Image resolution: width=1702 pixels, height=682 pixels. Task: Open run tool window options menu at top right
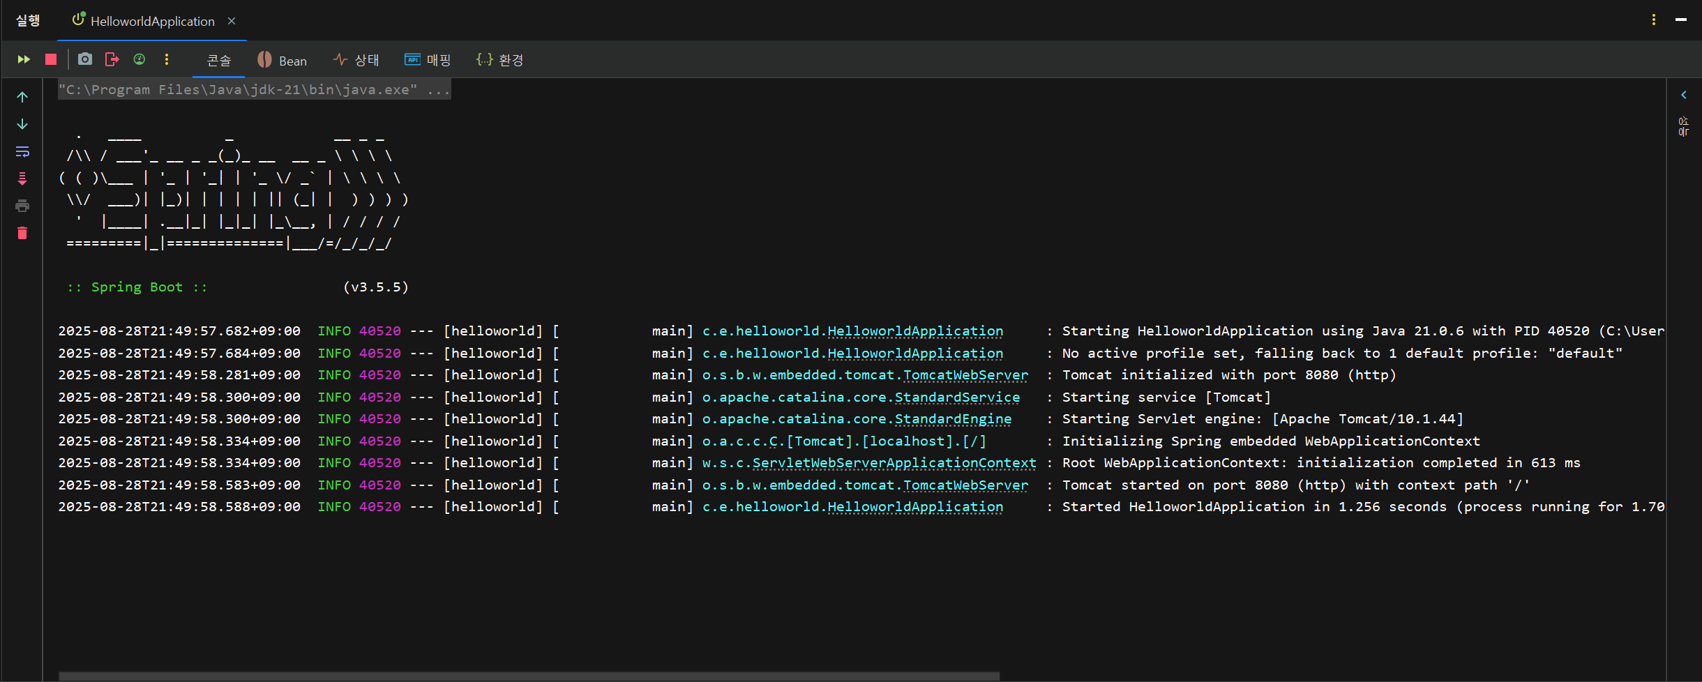(1654, 20)
